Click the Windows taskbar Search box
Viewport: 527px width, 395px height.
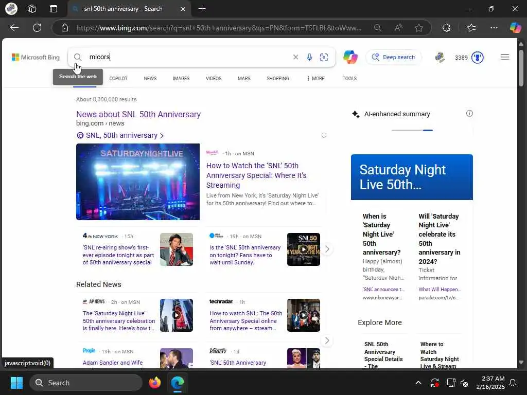[86, 383]
